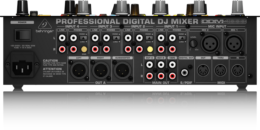The height and width of the screenshot is (130, 260).
Task: Click TAPE red R jack
Action: (x=172, y=76)
